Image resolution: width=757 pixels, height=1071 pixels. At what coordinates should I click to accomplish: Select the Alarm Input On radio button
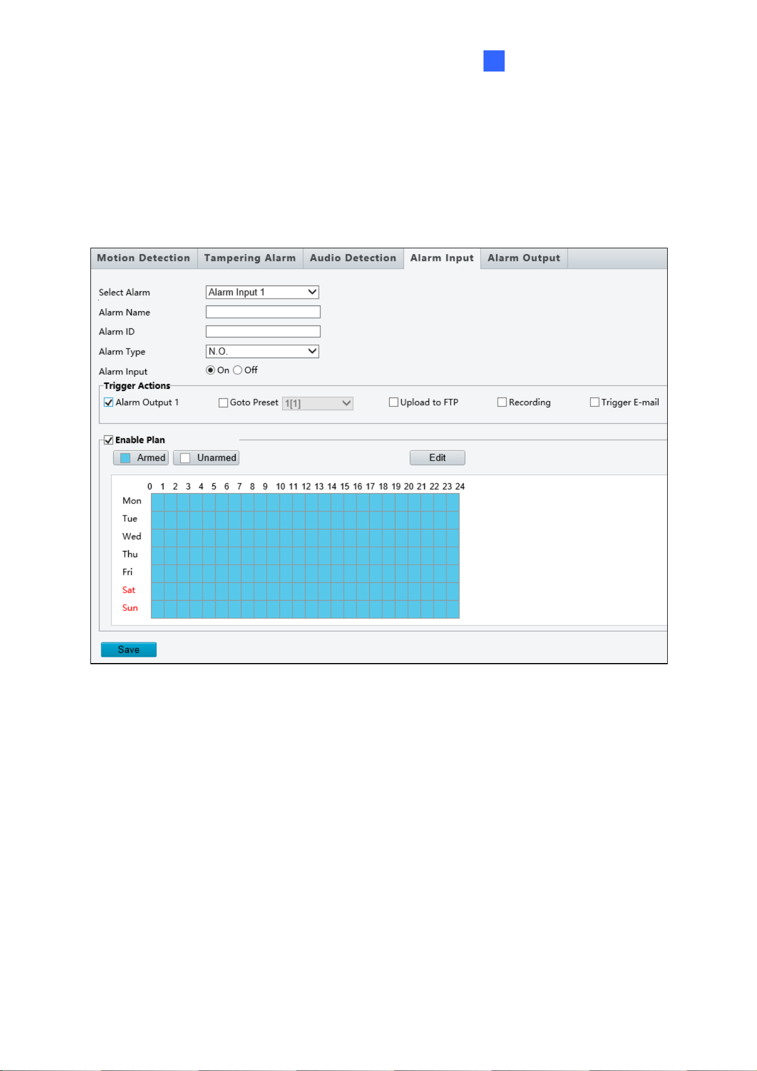coord(211,370)
